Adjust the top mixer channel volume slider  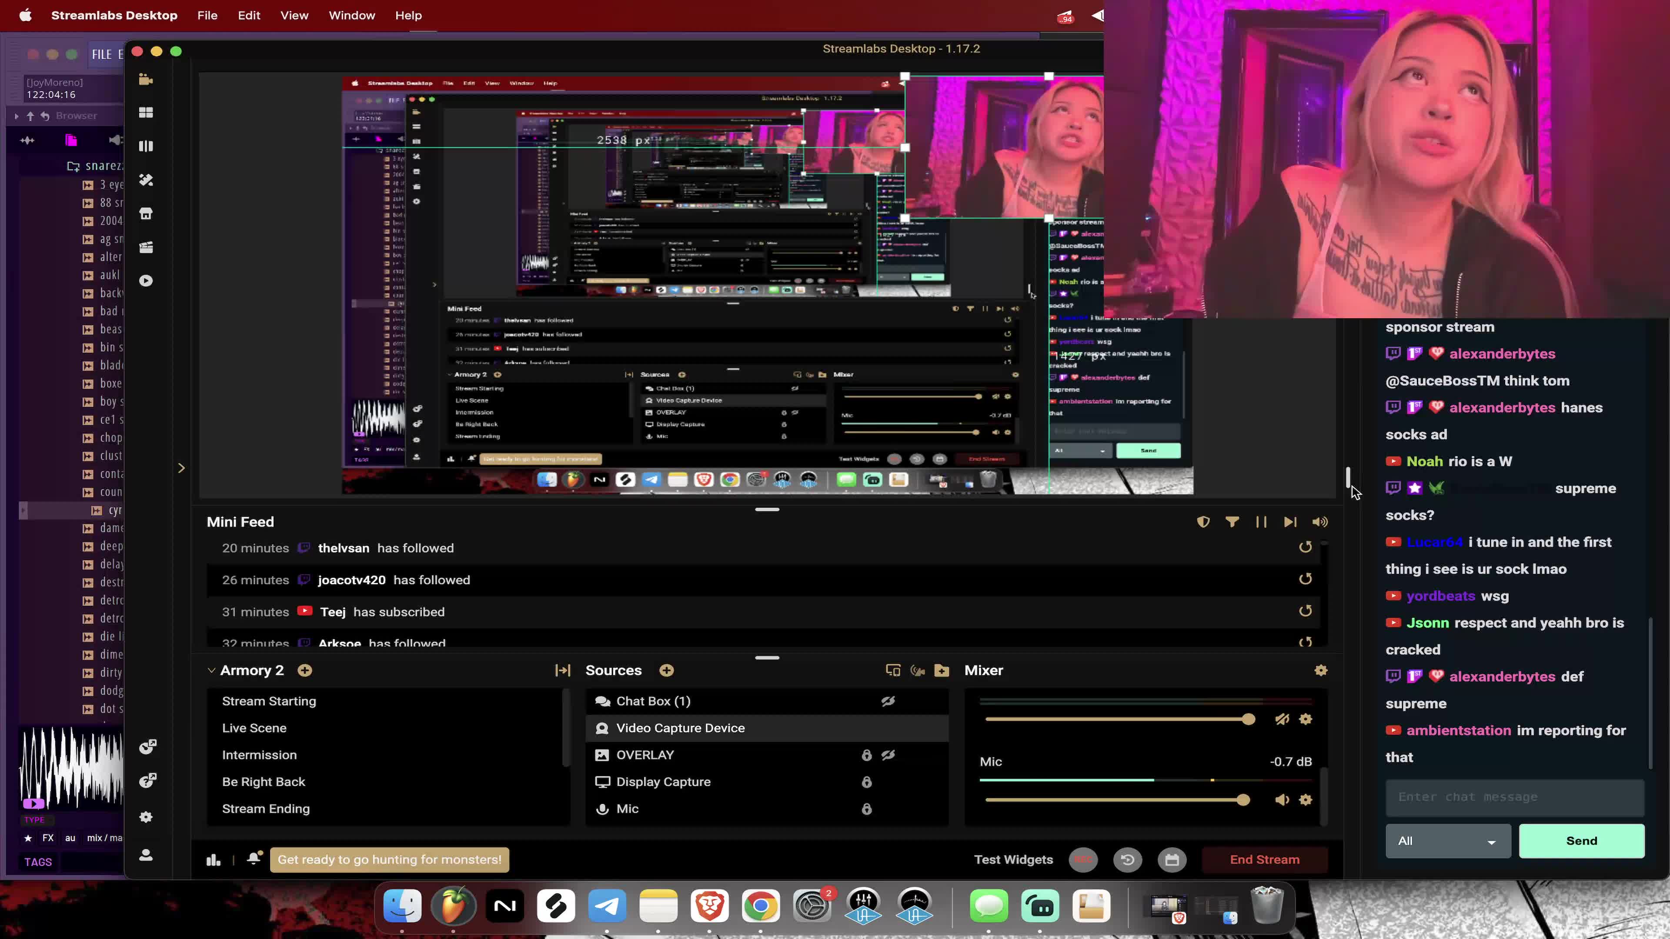[x=1248, y=719]
